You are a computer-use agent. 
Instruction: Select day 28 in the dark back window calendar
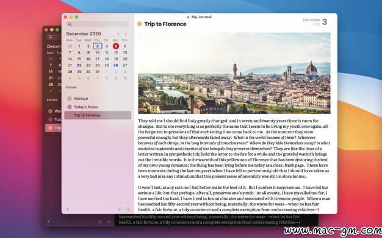[51, 85]
